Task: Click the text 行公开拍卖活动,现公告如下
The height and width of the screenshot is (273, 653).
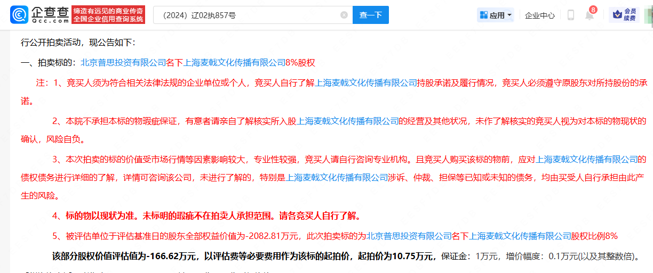Action: 78,42
